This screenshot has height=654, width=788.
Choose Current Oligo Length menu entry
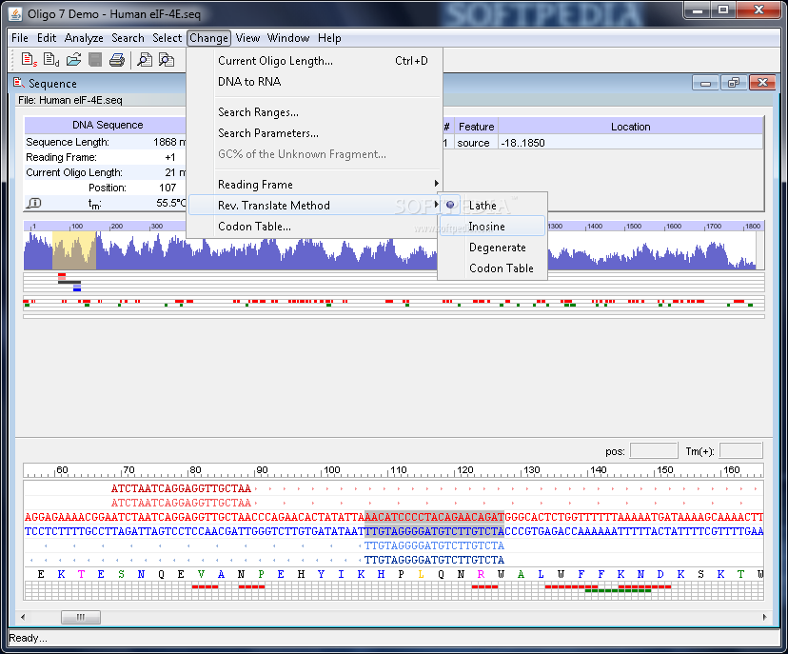pos(315,61)
